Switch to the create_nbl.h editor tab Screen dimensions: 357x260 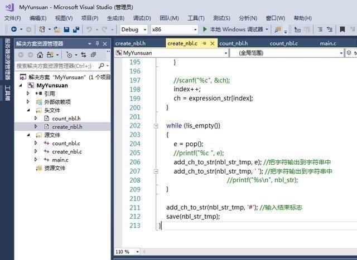pos(131,43)
